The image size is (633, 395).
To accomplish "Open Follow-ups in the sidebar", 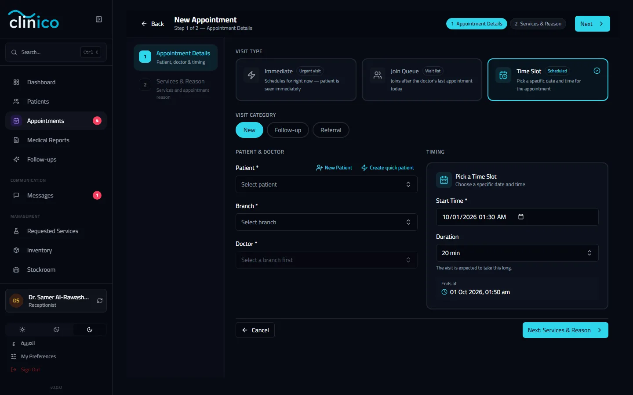I will pos(56,159).
